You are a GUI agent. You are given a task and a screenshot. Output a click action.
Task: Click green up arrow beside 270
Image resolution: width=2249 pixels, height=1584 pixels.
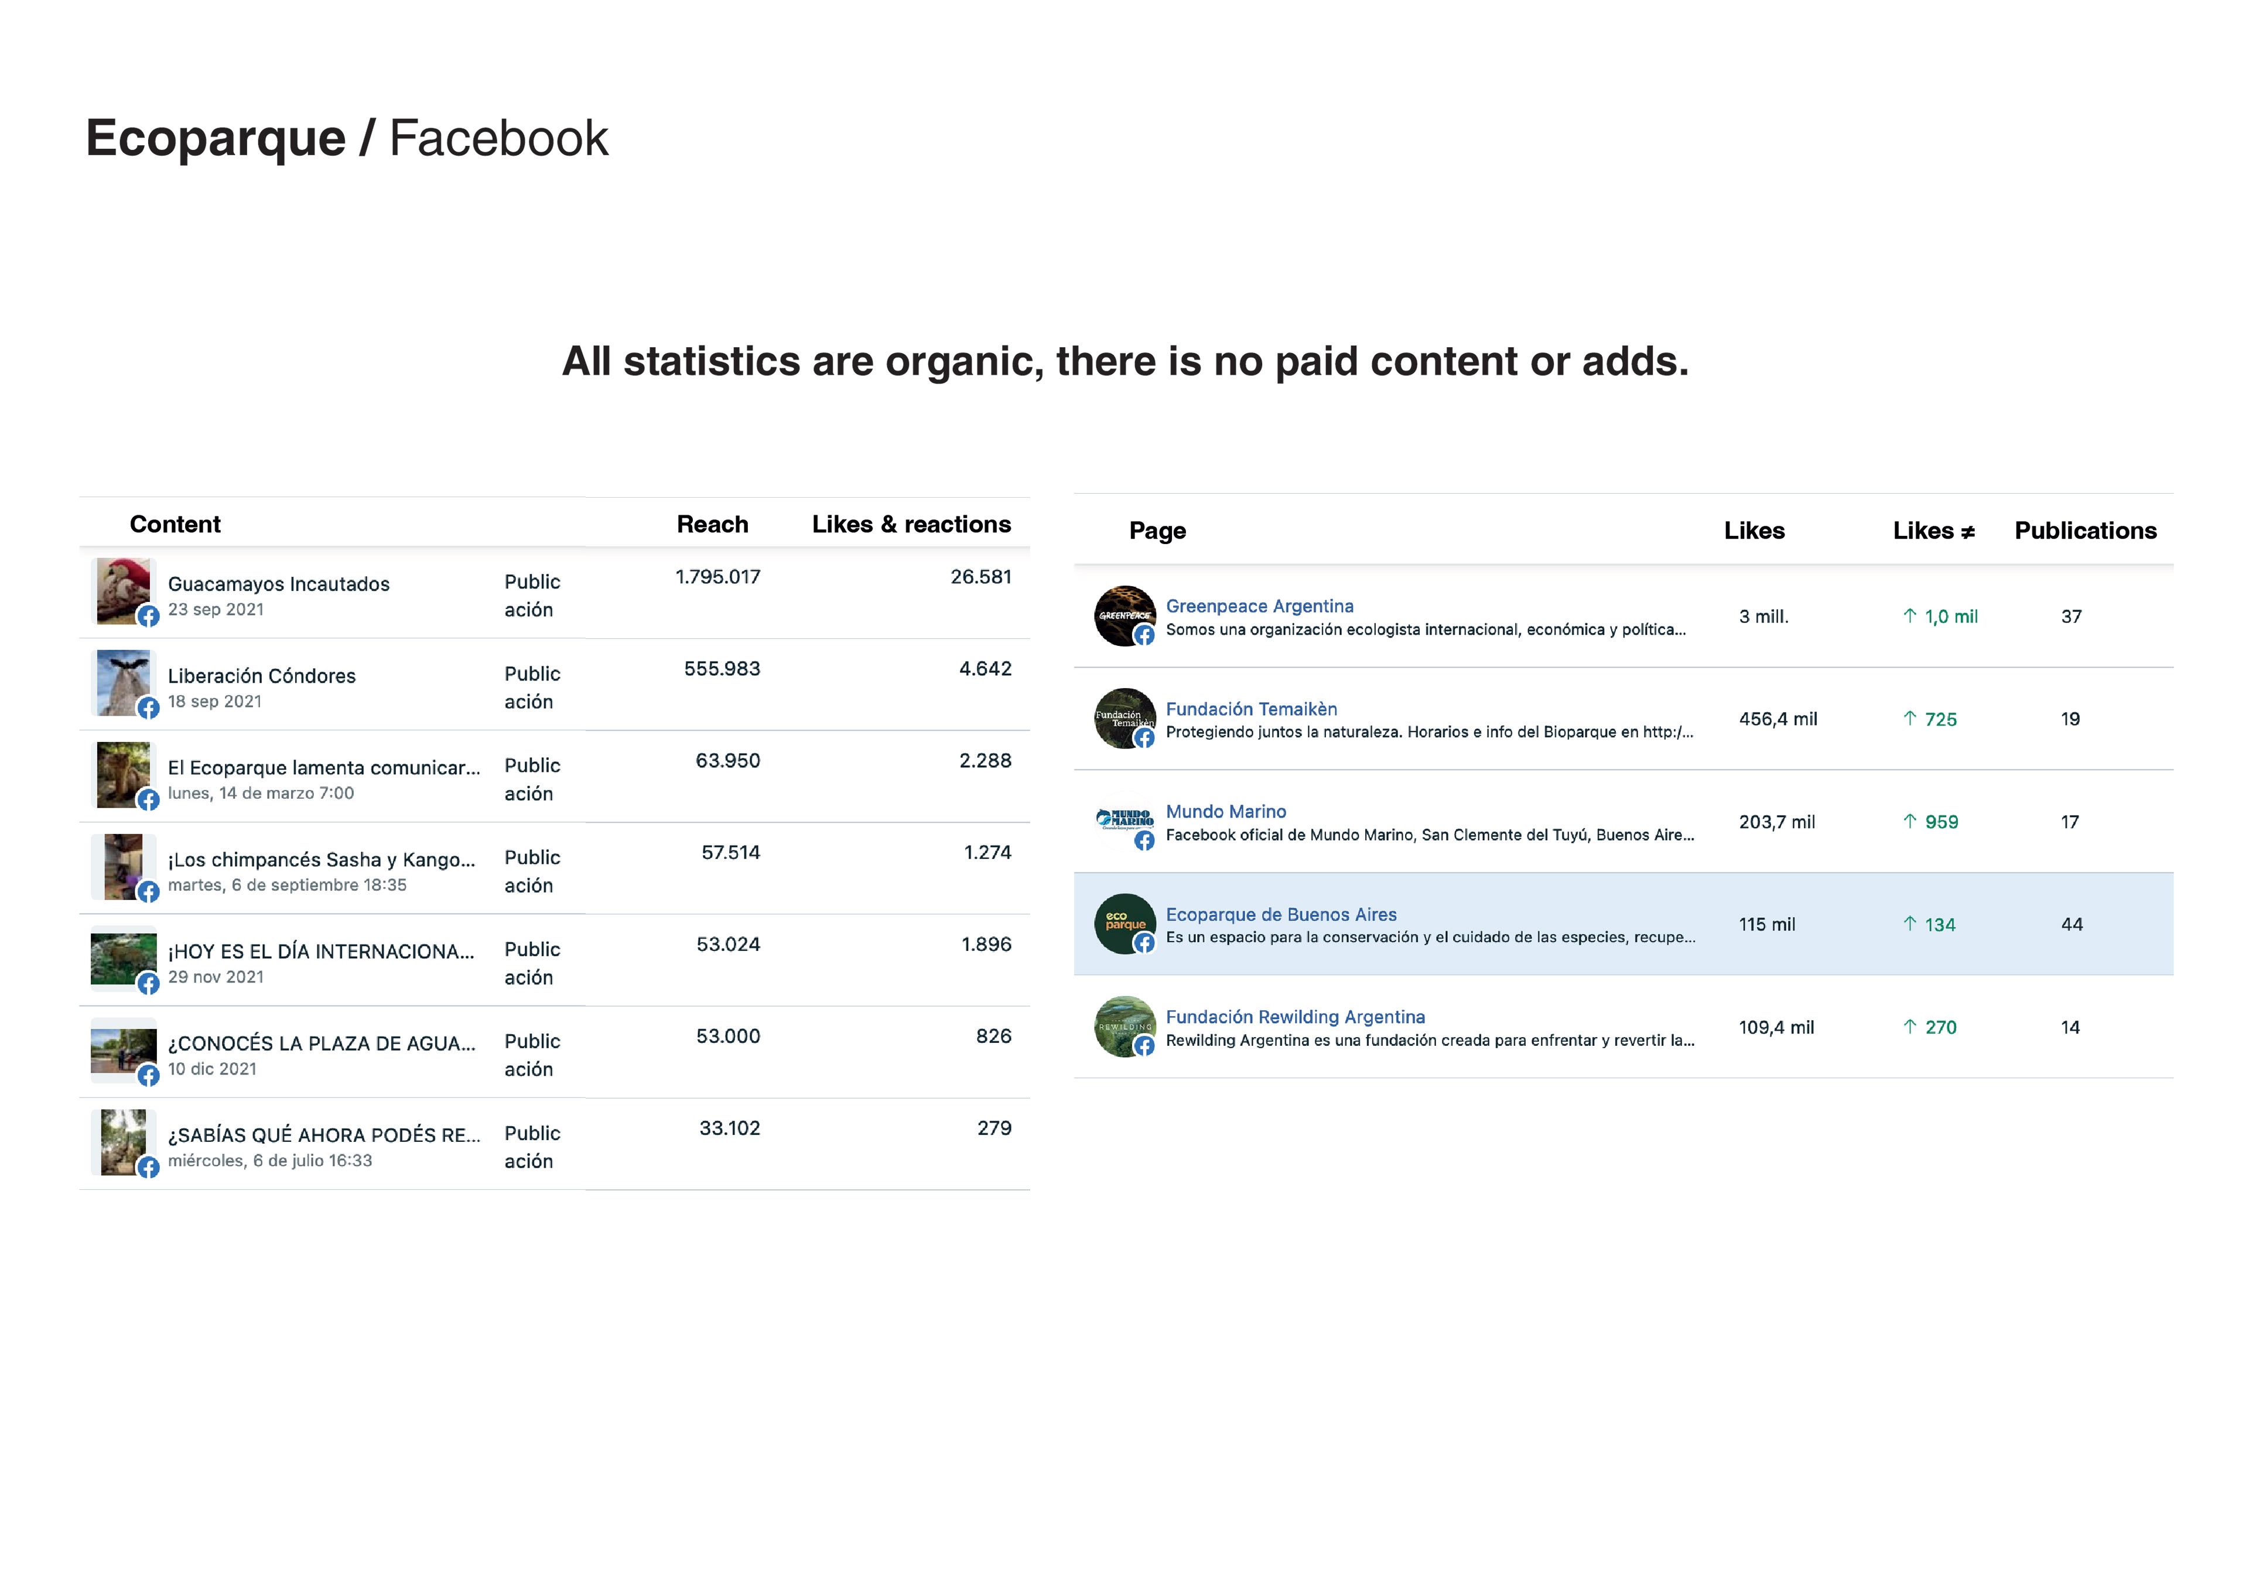tap(1909, 1025)
